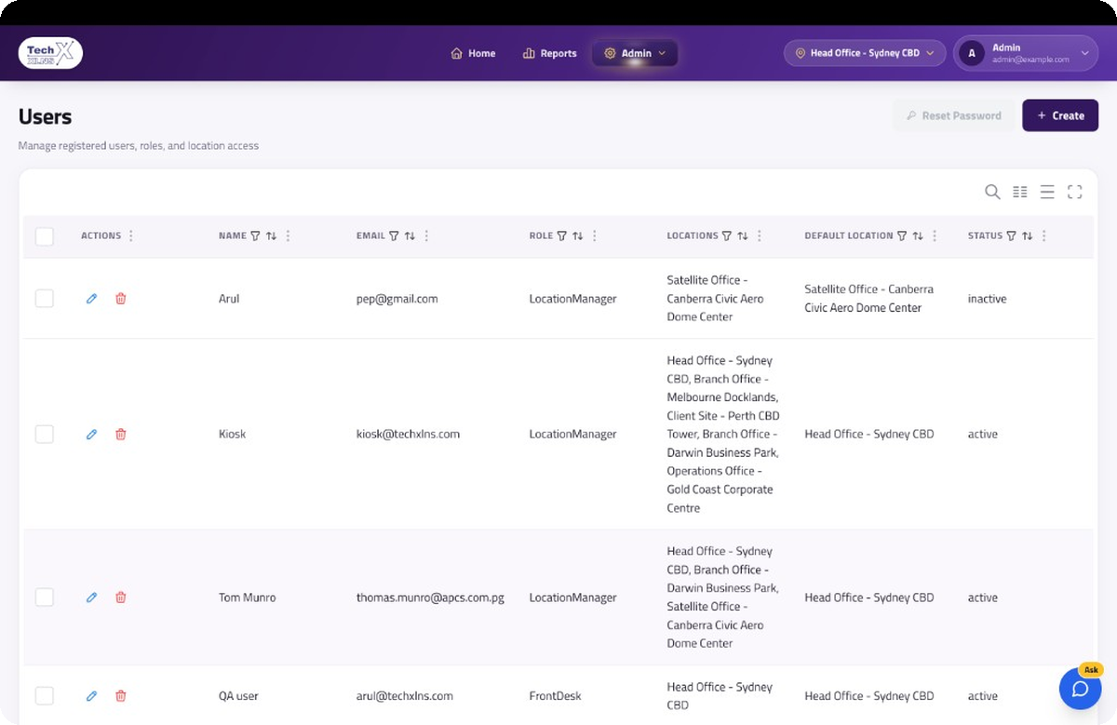The width and height of the screenshot is (1117, 725).
Task: Filter by Locations column
Action: click(726, 236)
